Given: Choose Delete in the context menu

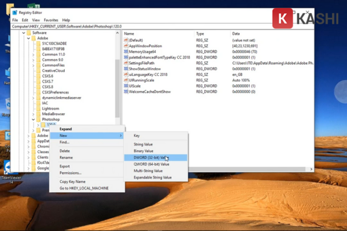Looking at the screenshot, I should 87,151.
